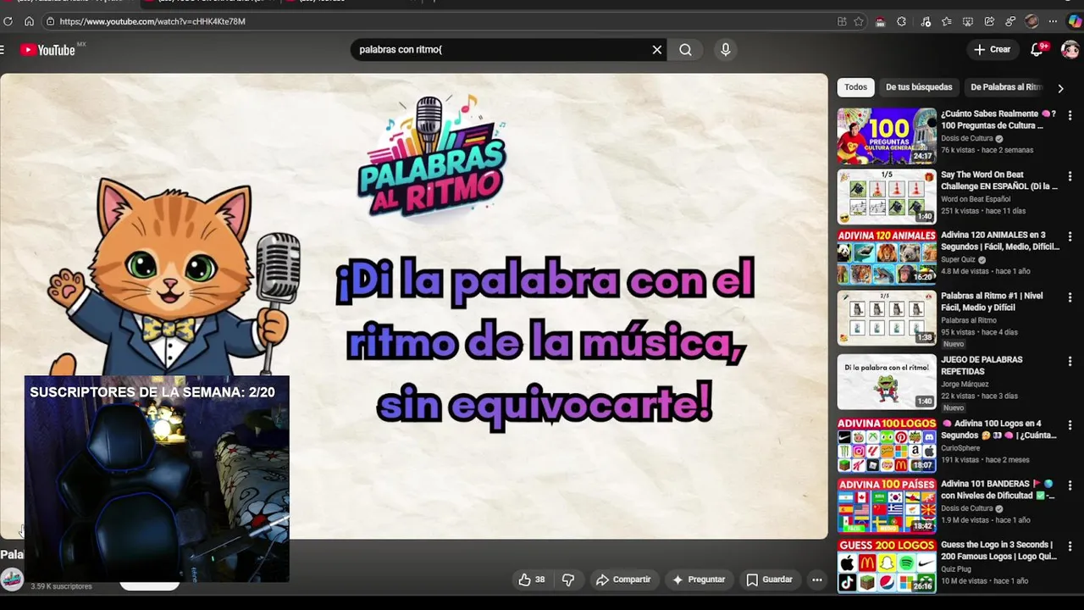Viewport: 1084px width, 610px height.
Task: Open the browser extensions puzzle icon
Action: point(901,21)
